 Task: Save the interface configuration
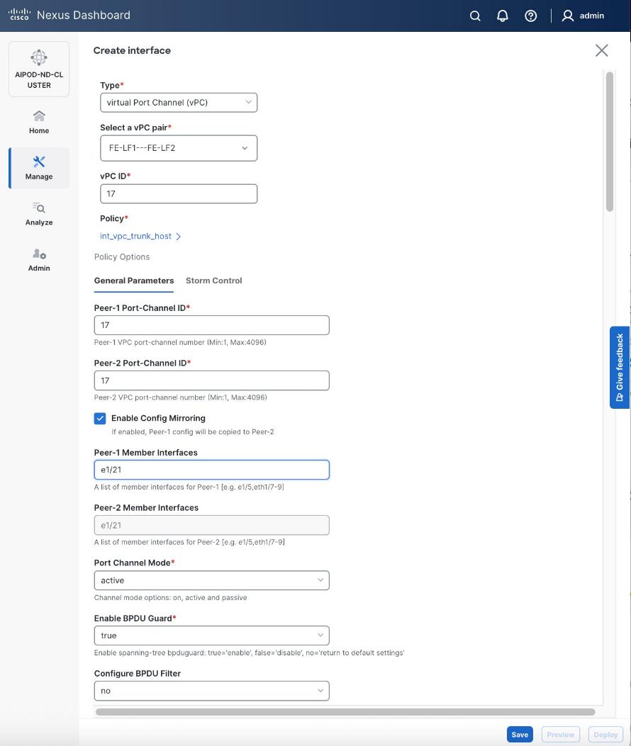tap(520, 735)
